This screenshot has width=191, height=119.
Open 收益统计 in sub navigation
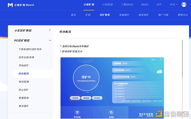click(x=124, y=15)
